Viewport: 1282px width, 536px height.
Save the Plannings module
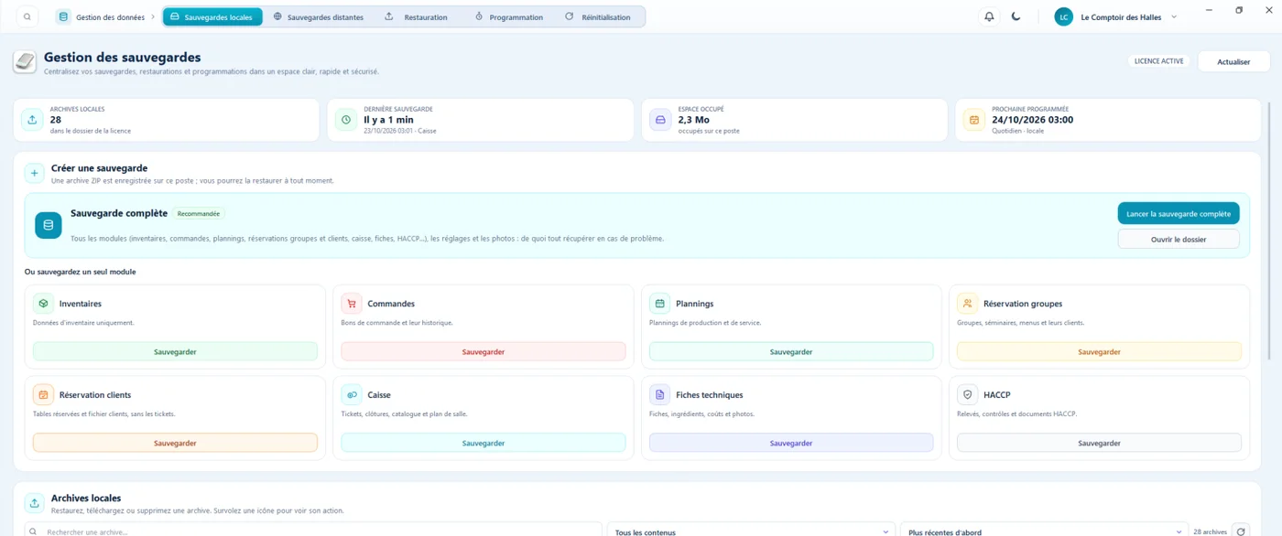(x=791, y=351)
